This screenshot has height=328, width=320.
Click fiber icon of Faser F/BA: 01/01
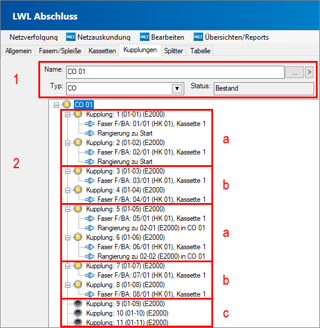point(90,124)
